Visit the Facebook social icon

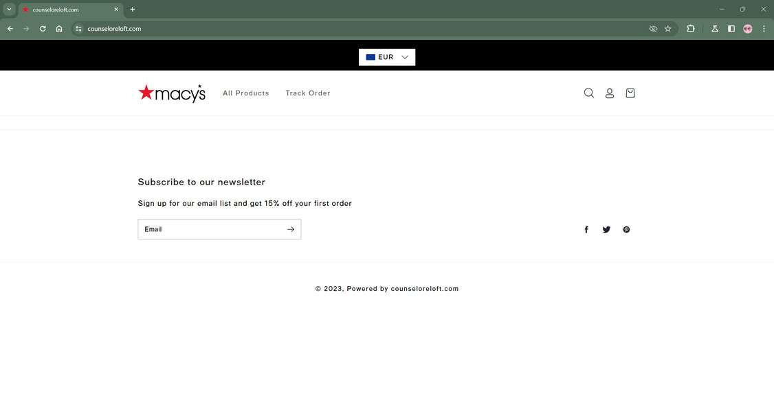point(586,229)
